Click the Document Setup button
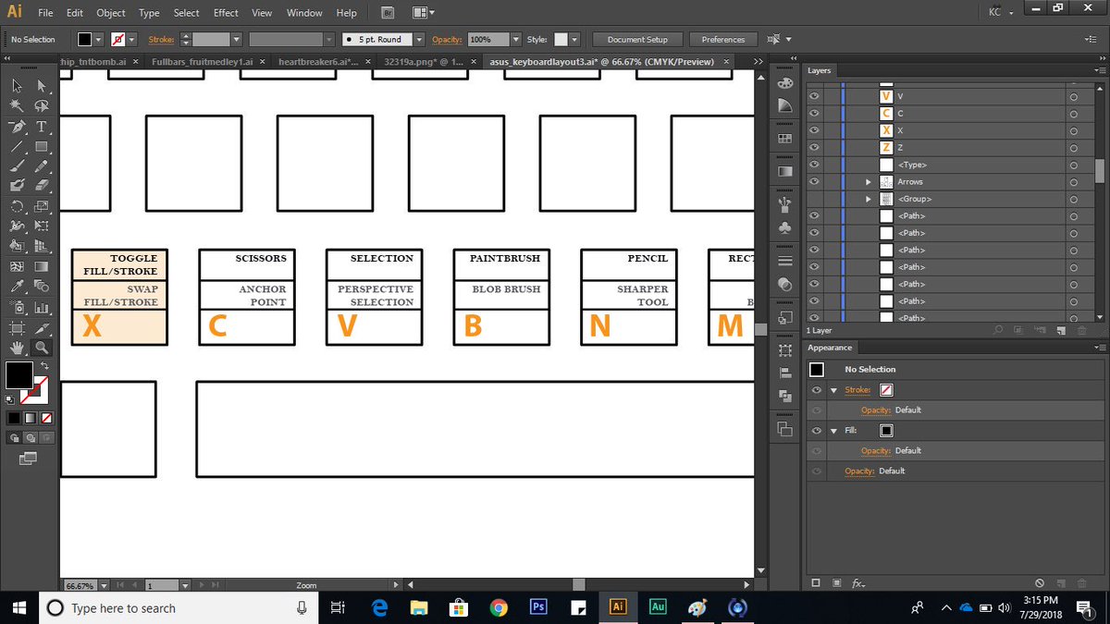The height and width of the screenshot is (624, 1110). click(637, 40)
